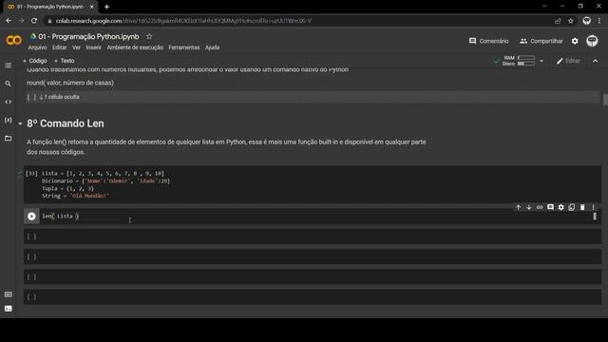The image size is (608, 342).
Task: Click the Colab CO logo
Action: click(14, 40)
